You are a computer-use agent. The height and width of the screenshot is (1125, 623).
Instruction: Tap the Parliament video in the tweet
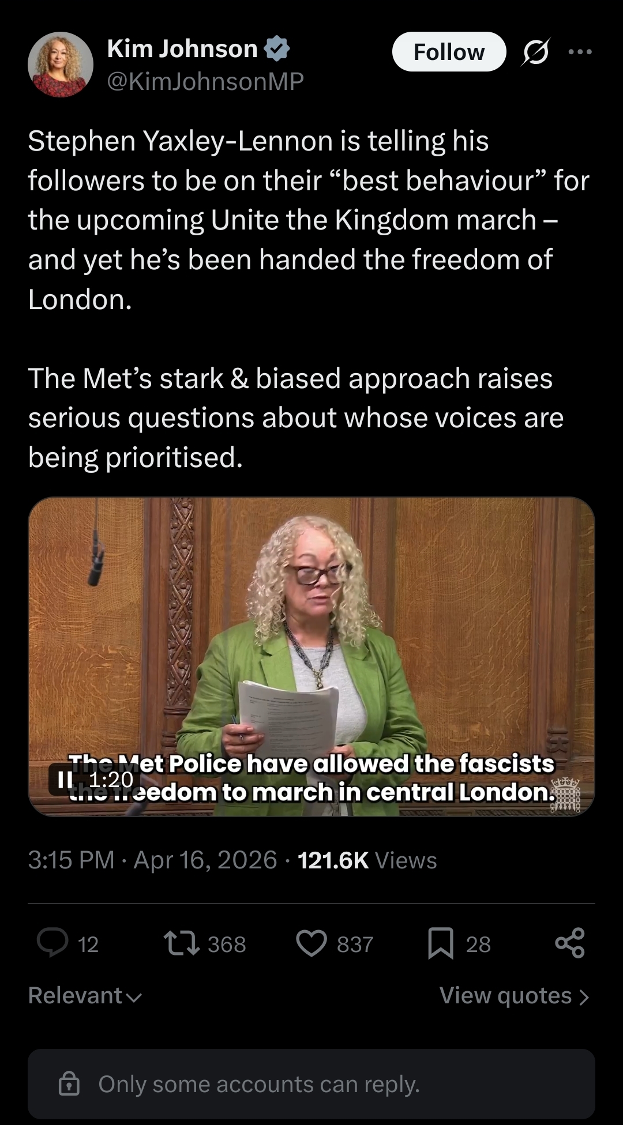click(x=311, y=656)
